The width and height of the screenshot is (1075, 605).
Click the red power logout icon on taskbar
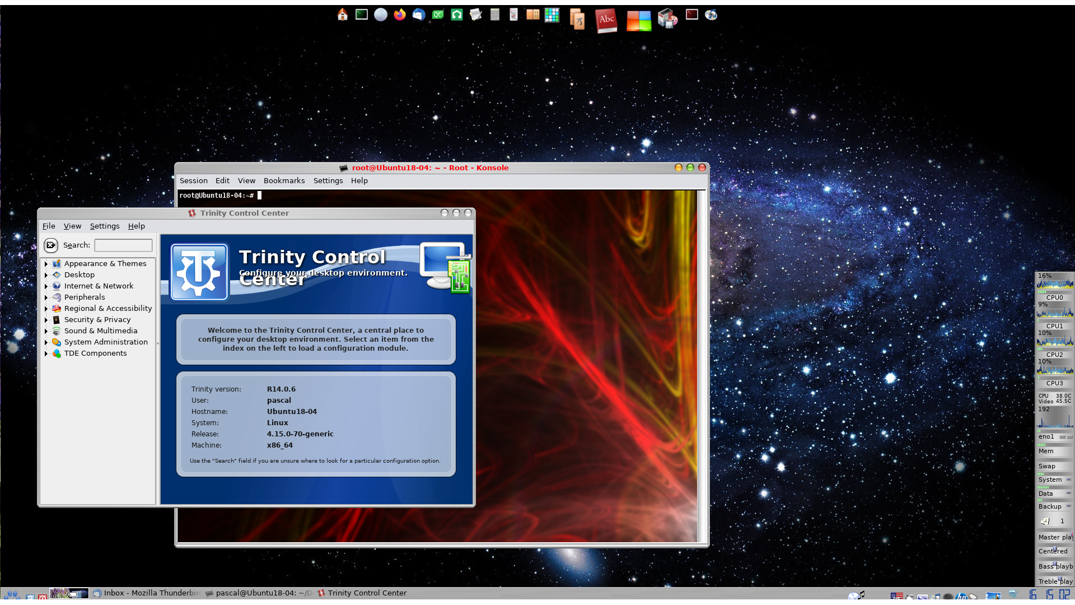click(x=43, y=597)
